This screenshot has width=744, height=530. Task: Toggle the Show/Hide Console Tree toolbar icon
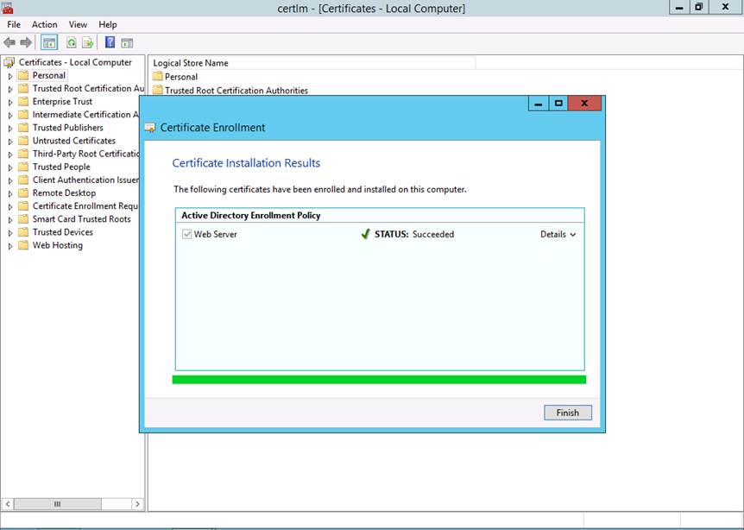[49, 42]
